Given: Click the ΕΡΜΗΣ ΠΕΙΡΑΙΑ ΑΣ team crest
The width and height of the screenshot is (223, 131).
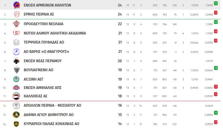Looking at the screenshot, I should click(16, 14).
